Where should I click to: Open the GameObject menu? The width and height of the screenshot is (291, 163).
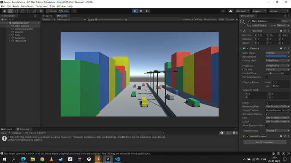[x=27, y=6]
